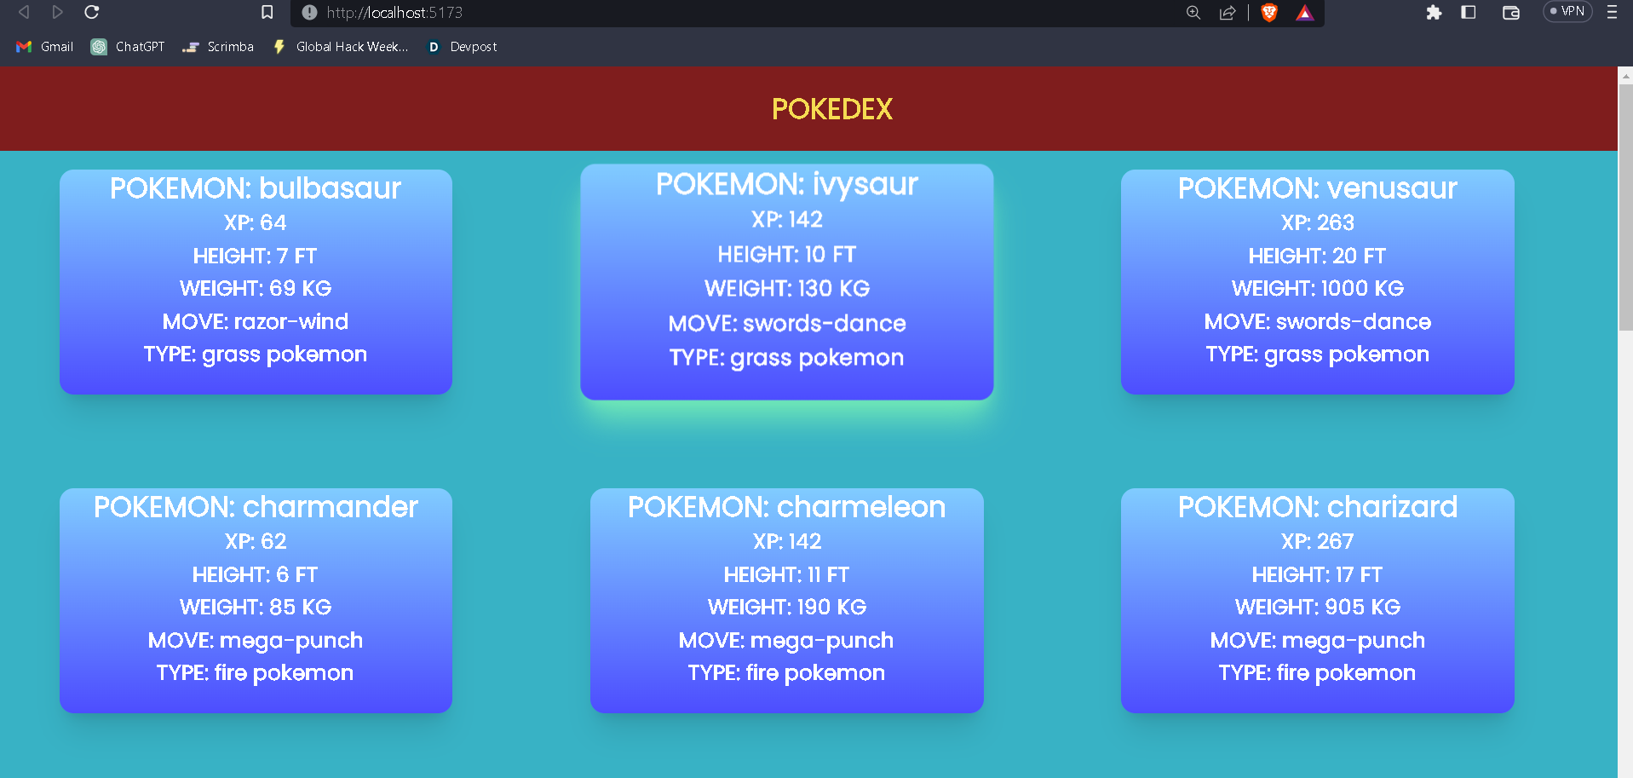Click the POKEDEX header title

coord(832,109)
